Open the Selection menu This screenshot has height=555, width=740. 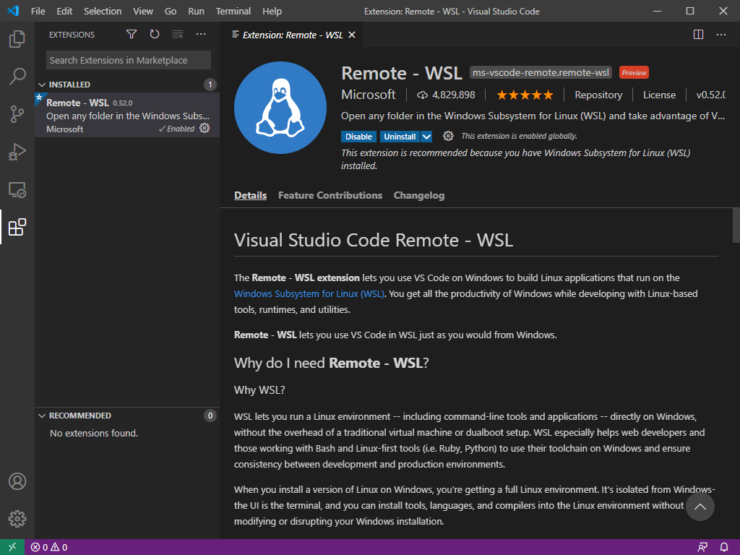103,11
